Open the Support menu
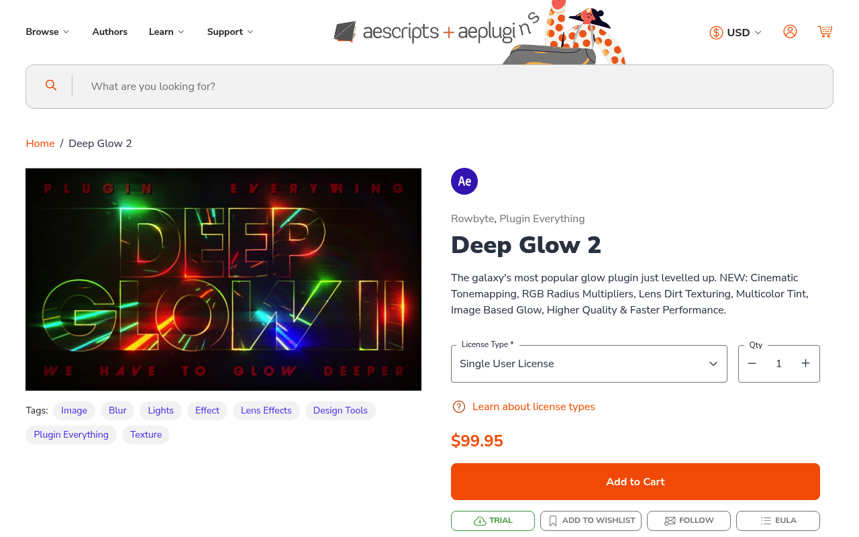 (x=230, y=31)
